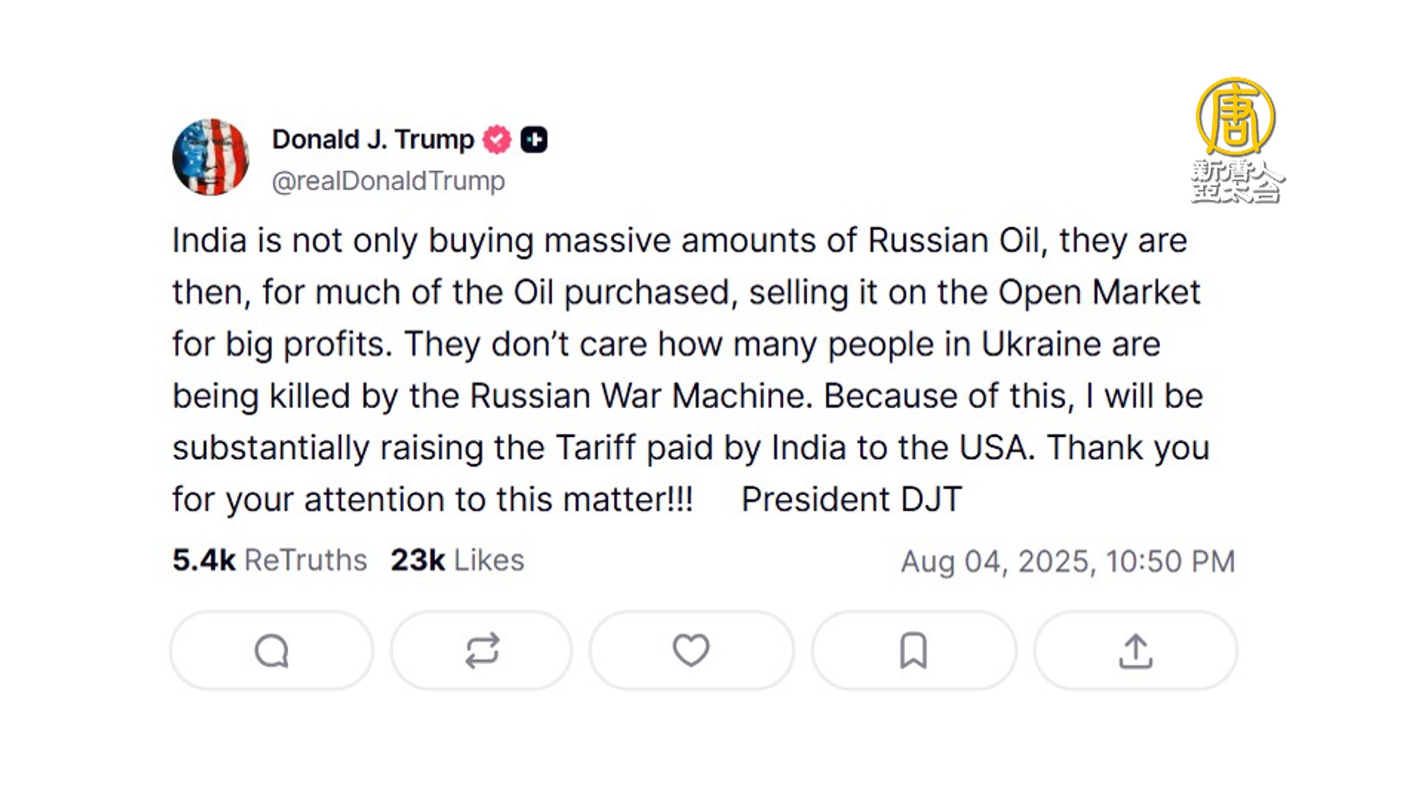Click the black plus badge beside the name
Image resolution: width=1415 pixels, height=795 pixels.
(x=534, y=139)
